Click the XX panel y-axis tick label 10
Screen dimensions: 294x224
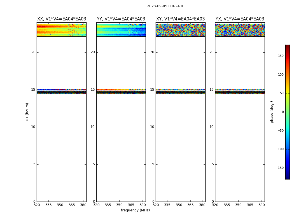[x=33, y=127]
